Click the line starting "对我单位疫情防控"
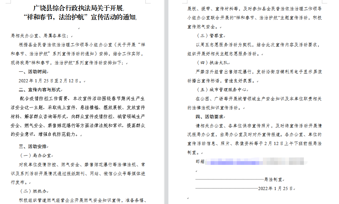This screenshot has height=204, width=339. (82, 165)
